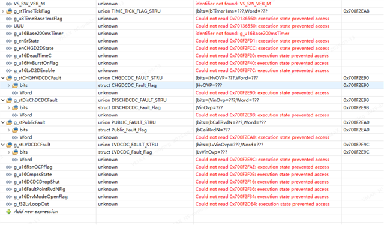Select the g_enCHGD2DState expression name

click(34, 48)
